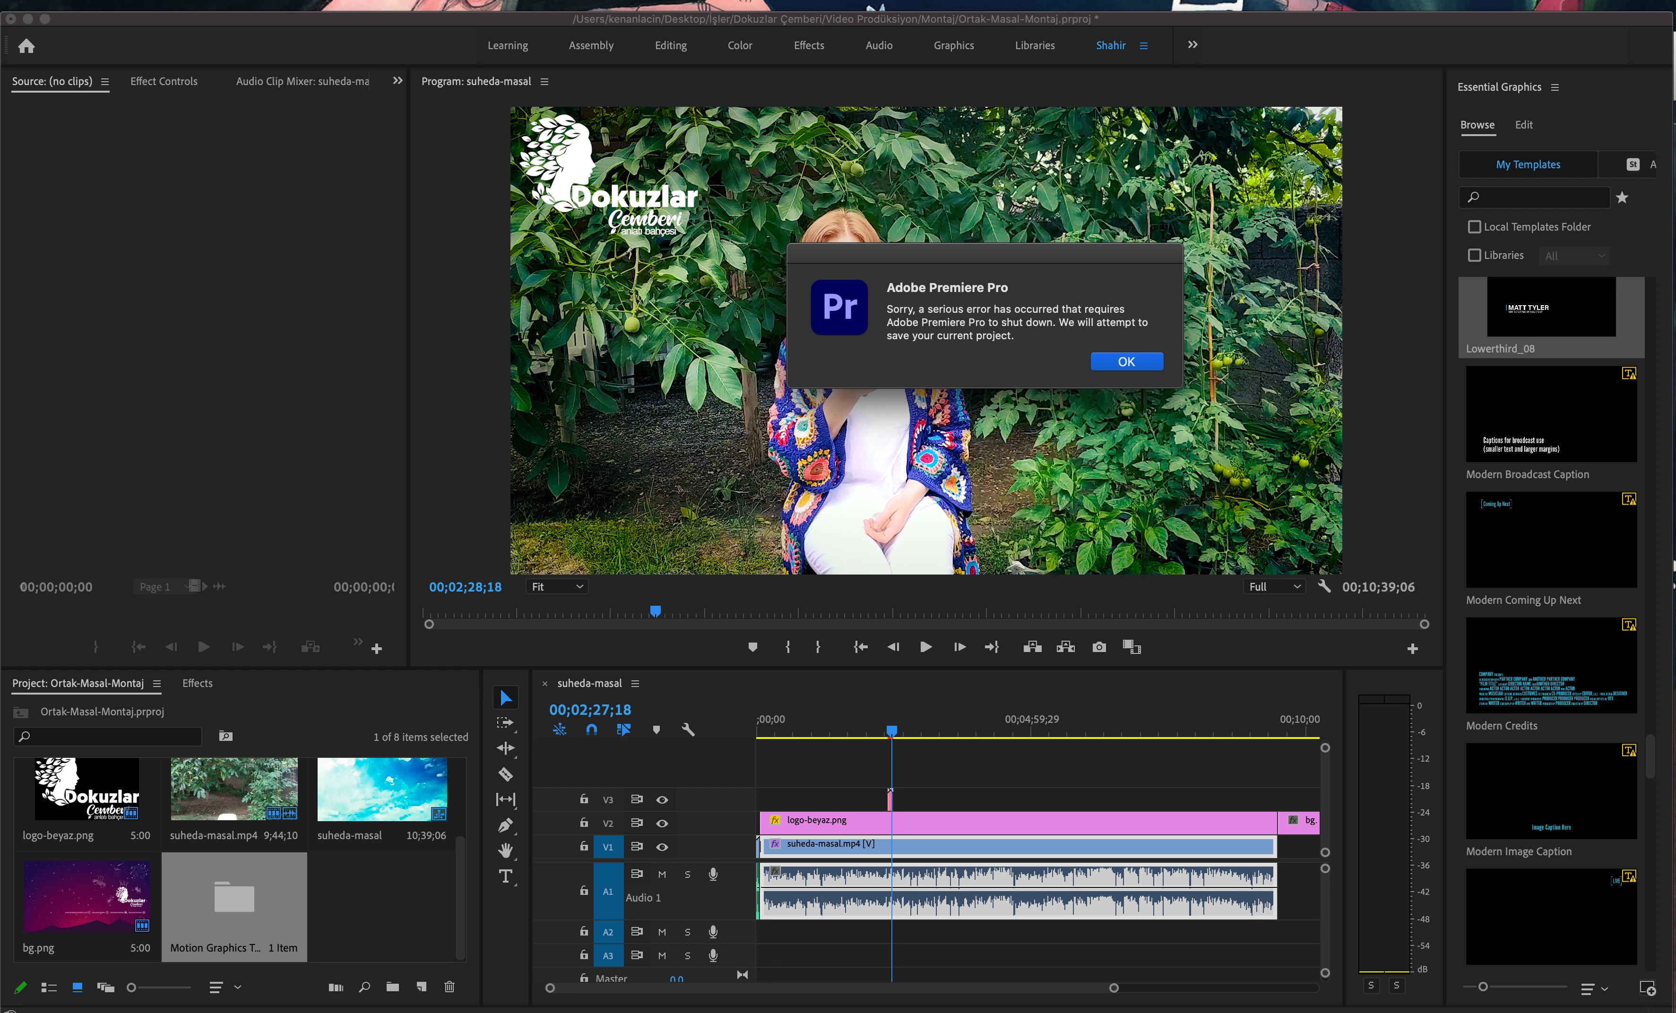Viewport: 1676px width, 1013px height.
Task: Open the Full playback resolution dropdown
Action: (x=1273, y=587)
